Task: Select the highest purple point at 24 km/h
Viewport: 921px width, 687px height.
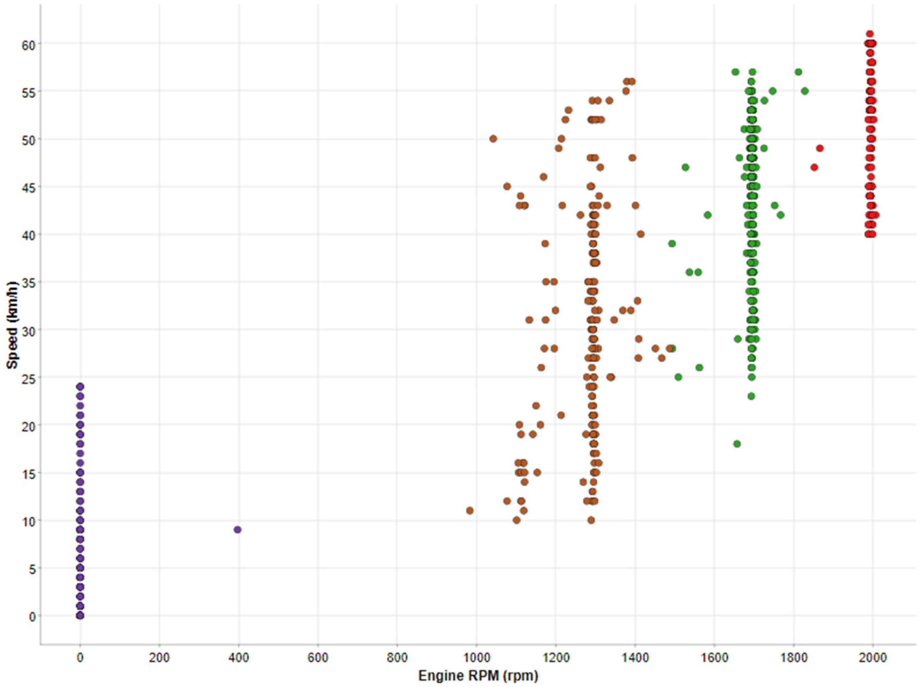Action: click(x=80, y=387)
